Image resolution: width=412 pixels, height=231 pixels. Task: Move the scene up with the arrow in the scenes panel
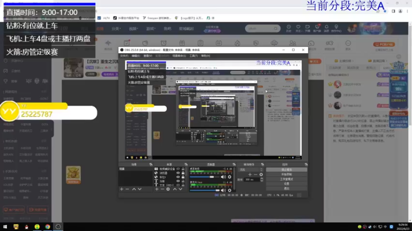point(134,189)
